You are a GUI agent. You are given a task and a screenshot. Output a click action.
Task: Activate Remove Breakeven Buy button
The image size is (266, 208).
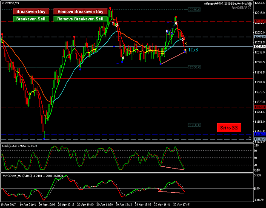click(x=80, y=11)
